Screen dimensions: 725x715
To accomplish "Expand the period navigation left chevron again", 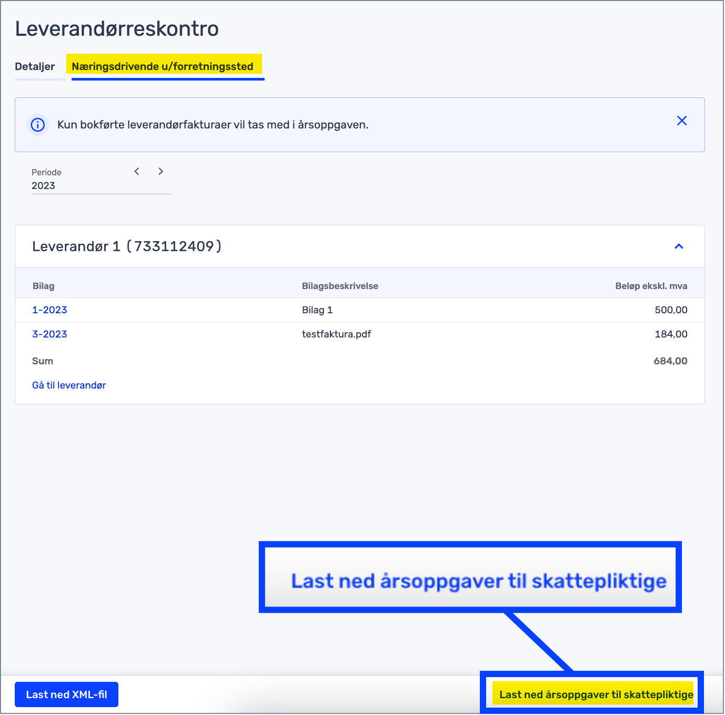I will [136, 171].
